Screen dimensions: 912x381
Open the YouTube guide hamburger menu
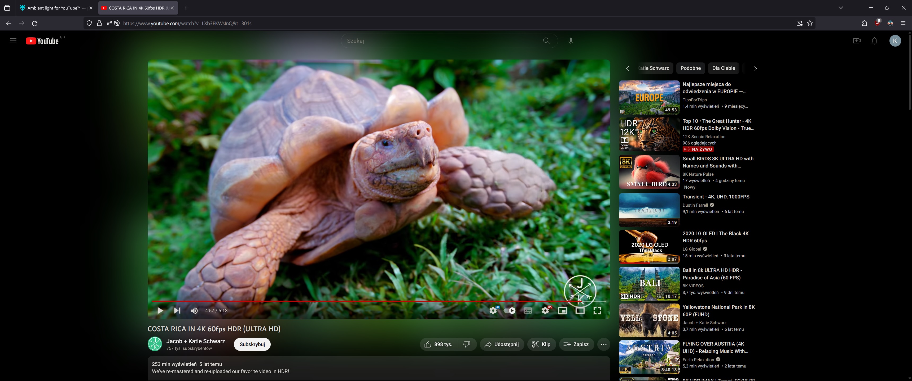(13, 41)
